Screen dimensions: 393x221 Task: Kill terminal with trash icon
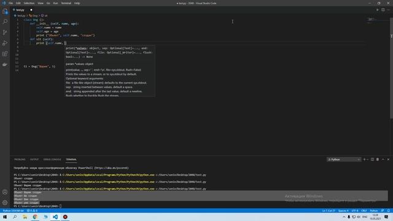(x=378, y=160)
